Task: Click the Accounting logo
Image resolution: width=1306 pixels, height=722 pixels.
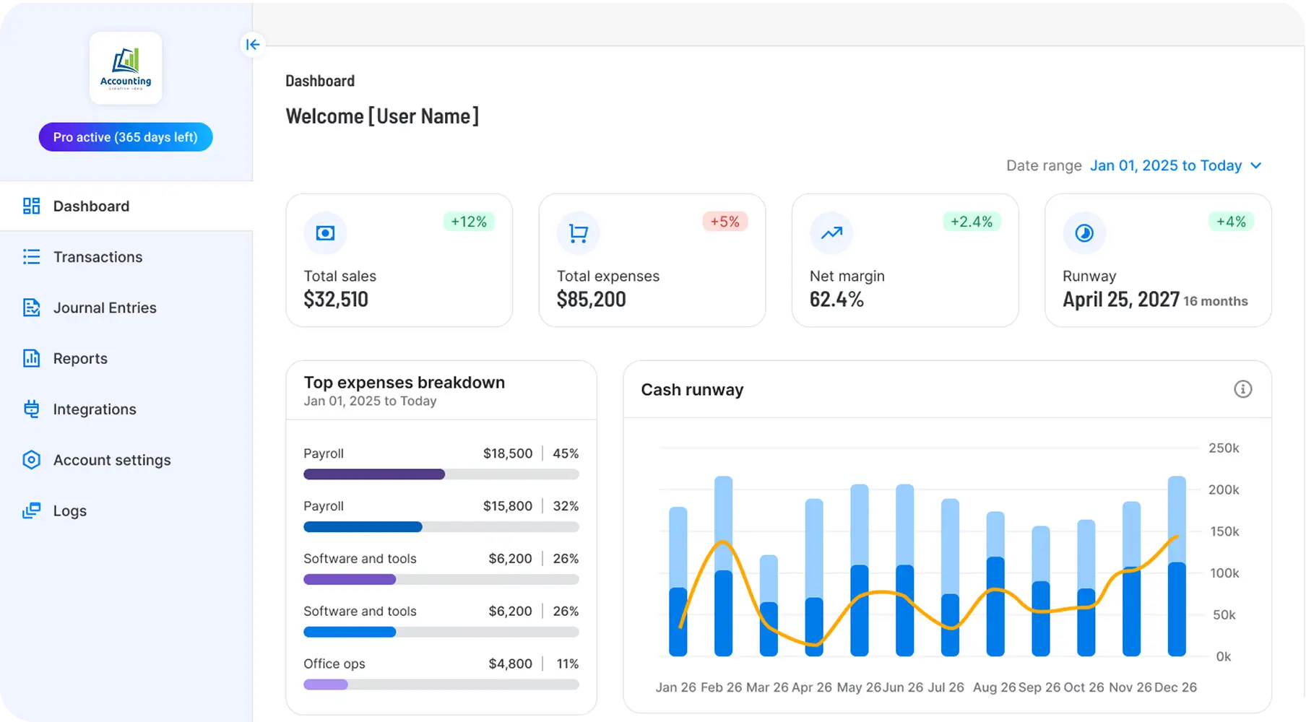Action: [x=125, y=67]
